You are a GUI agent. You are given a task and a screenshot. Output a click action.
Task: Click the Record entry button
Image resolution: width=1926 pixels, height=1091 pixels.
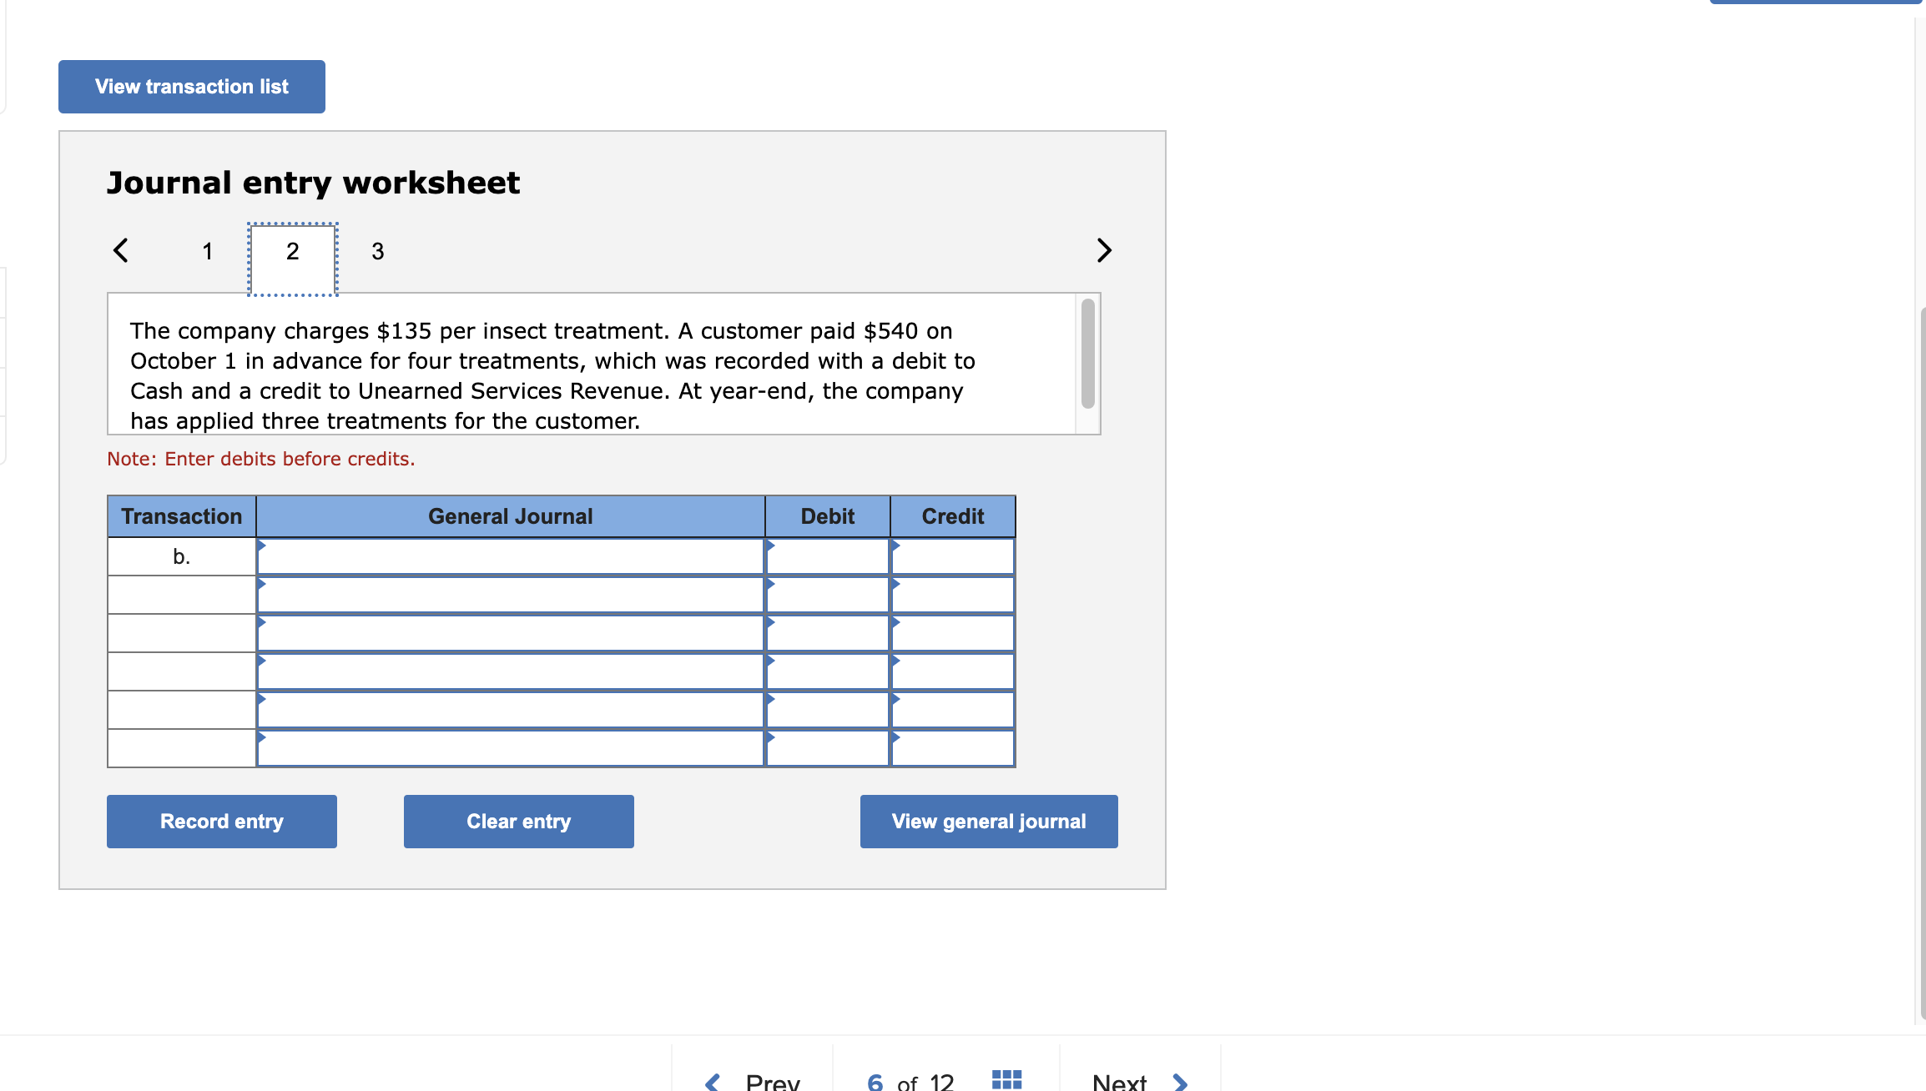[221, 821]
